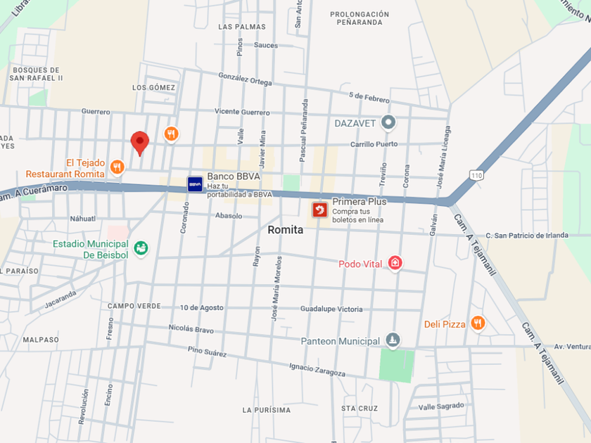Open the Banco BBVA place label
The height and width of the screenshot is (443, 591).
(x=234, y=176)
